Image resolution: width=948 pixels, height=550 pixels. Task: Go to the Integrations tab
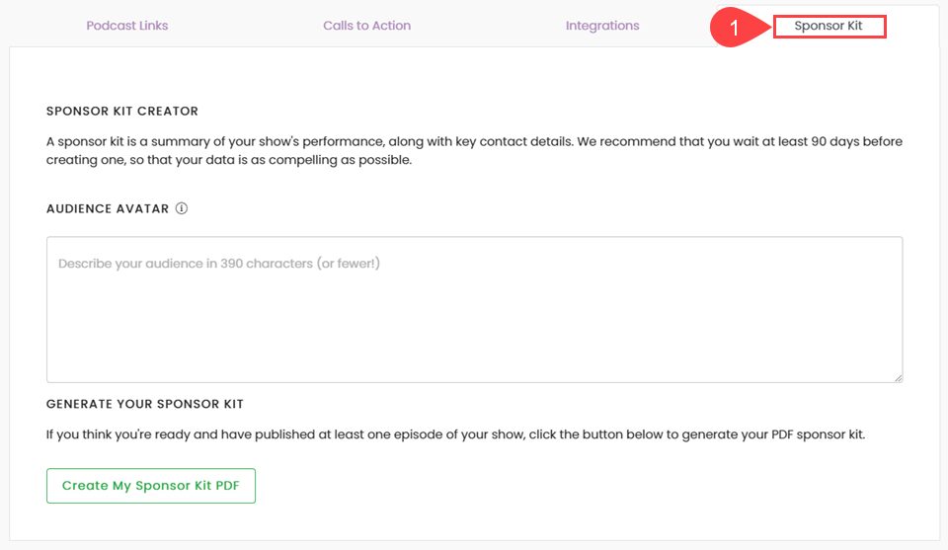click(x=602, y=26)
